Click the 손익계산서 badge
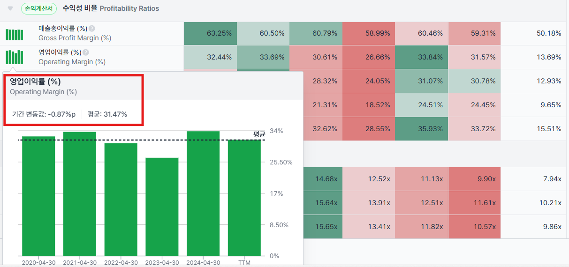569x267 pixels. (x=39, y=8)
